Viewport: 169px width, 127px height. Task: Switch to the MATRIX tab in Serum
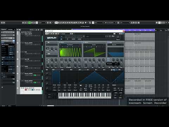(73, 39)
